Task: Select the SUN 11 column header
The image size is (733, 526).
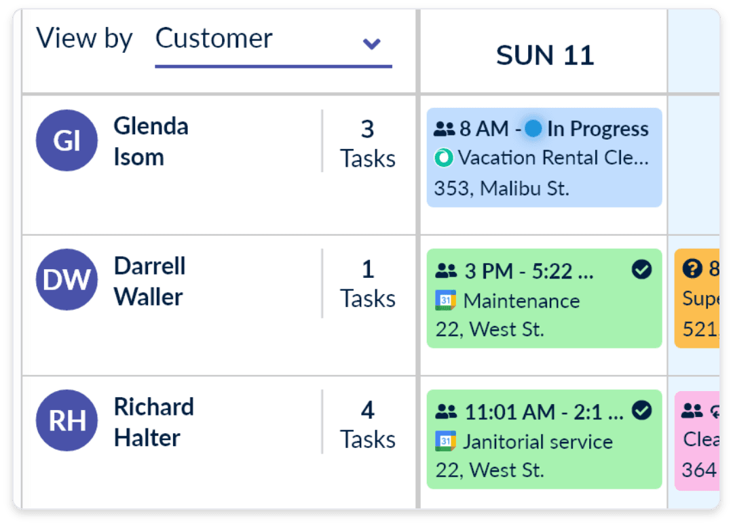Action: coord(545,54)
